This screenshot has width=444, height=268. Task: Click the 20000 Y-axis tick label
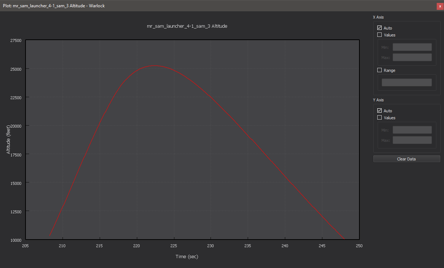[15, 126]
